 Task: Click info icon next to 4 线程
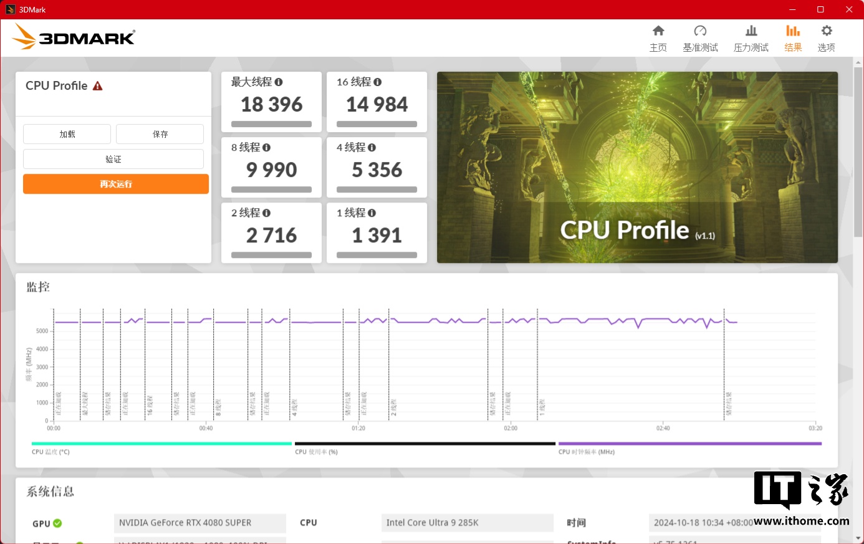(x=372, y=148)
